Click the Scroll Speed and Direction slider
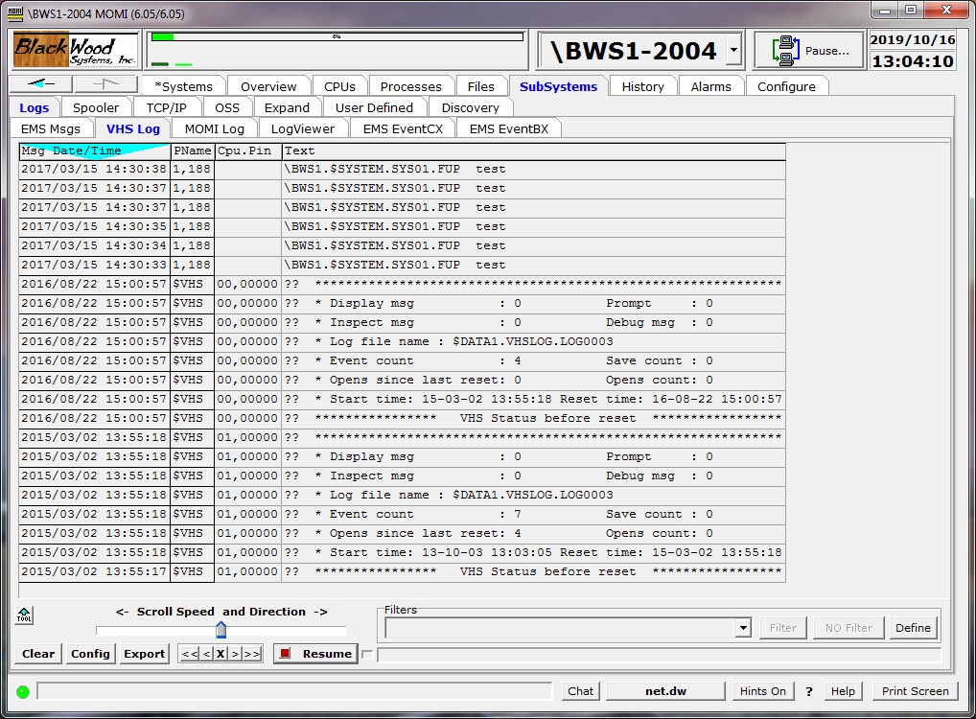 (x=221, y=630)
